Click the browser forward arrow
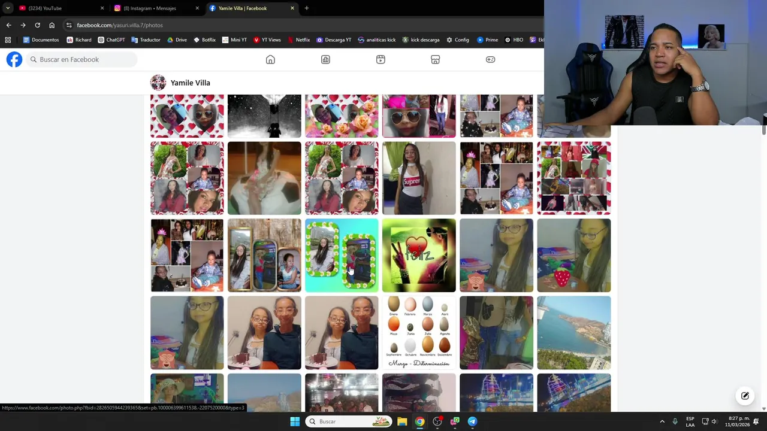The height and width of the screenshot is (431, 767). click(x=23, y=25)
